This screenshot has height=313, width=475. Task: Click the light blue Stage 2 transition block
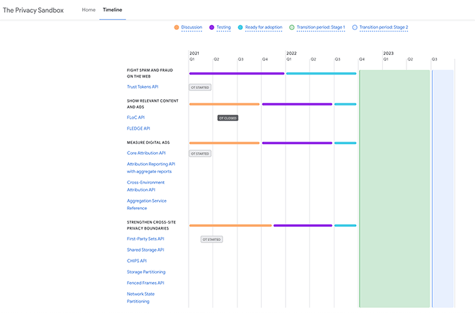pyautogui.click(x=442, y=189)
